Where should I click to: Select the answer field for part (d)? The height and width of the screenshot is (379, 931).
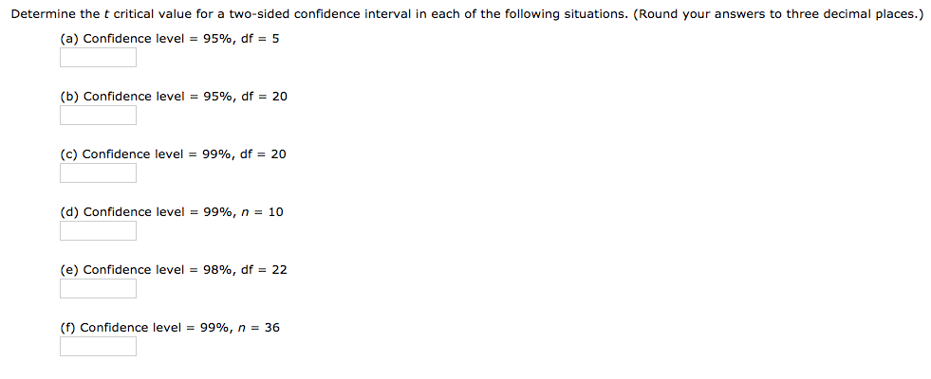[98, 231]
